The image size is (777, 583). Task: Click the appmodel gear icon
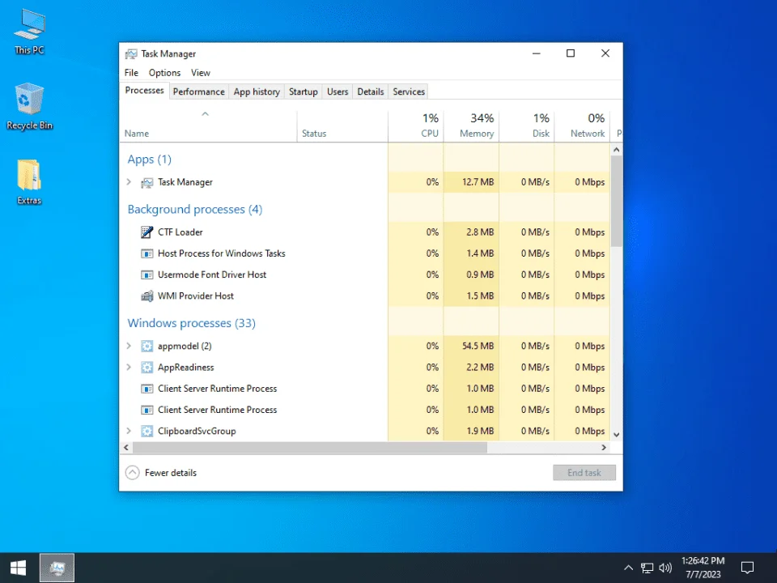(x=146, y=346)
